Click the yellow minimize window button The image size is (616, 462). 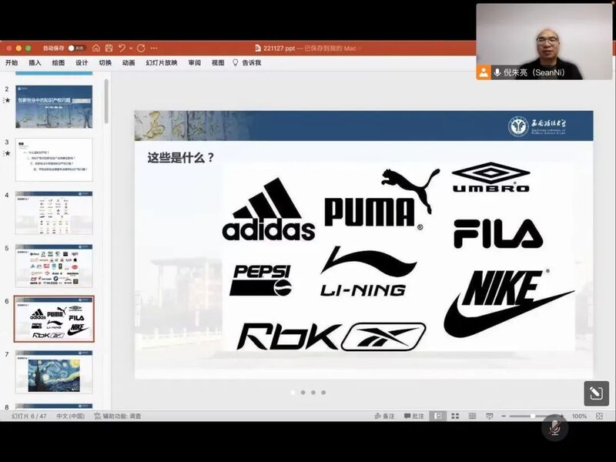coord(18,48)
